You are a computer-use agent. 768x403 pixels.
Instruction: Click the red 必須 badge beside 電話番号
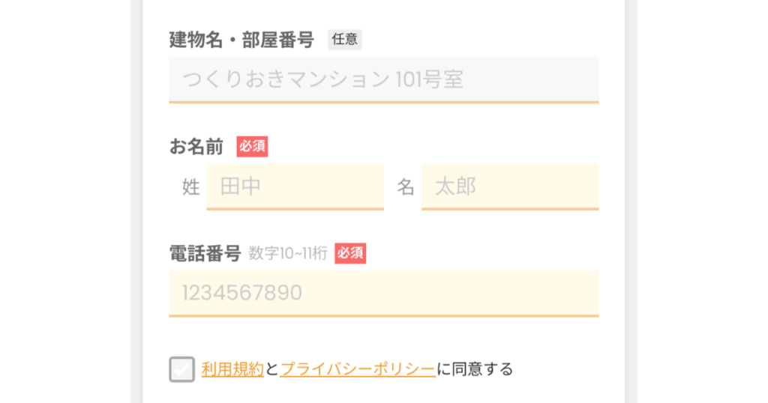(x=350, y=254)
